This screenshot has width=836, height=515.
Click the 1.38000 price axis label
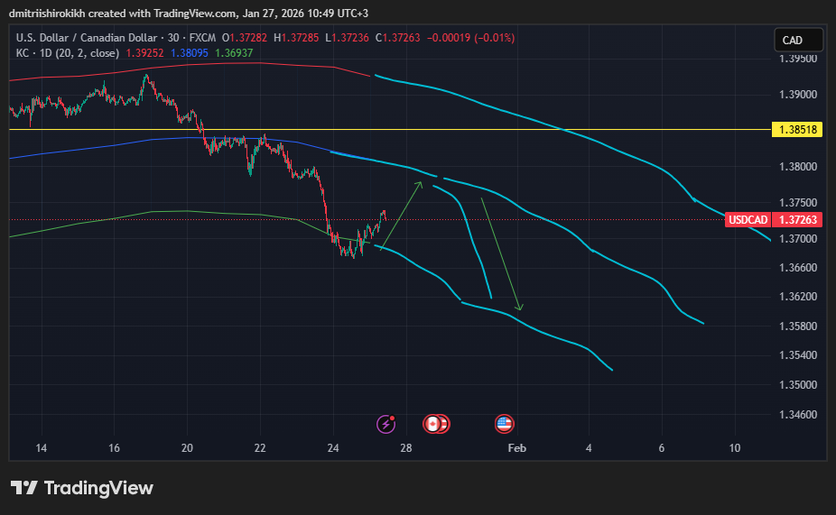(797, 167)
